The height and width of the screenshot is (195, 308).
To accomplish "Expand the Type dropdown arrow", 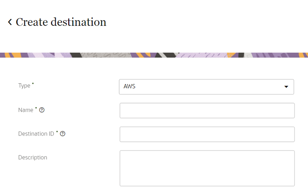I will click(286, 87).
